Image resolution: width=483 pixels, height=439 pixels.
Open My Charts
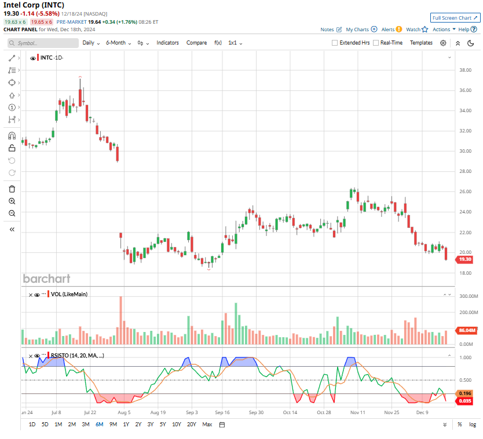pos(361,29)
